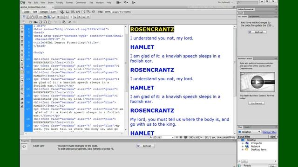Open the Edit menu
This screenshot has height=167, width=298.
[x=36, y=3]
